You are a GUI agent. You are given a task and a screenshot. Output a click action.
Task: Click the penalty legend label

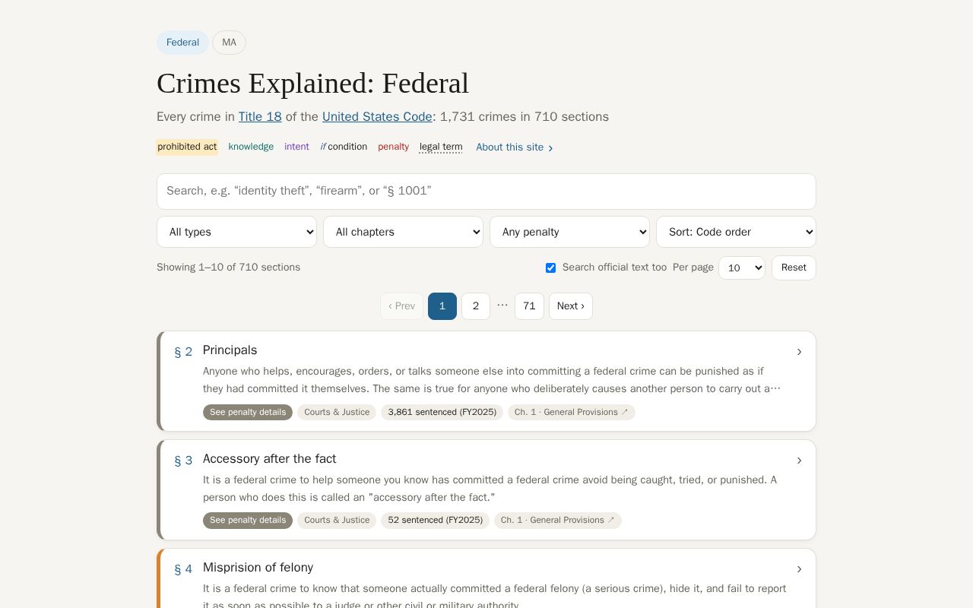tap(393, 147)
